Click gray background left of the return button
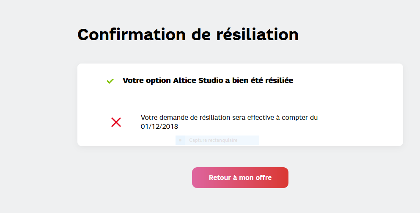The image size is (420, 213). click(x=127, y=177)
